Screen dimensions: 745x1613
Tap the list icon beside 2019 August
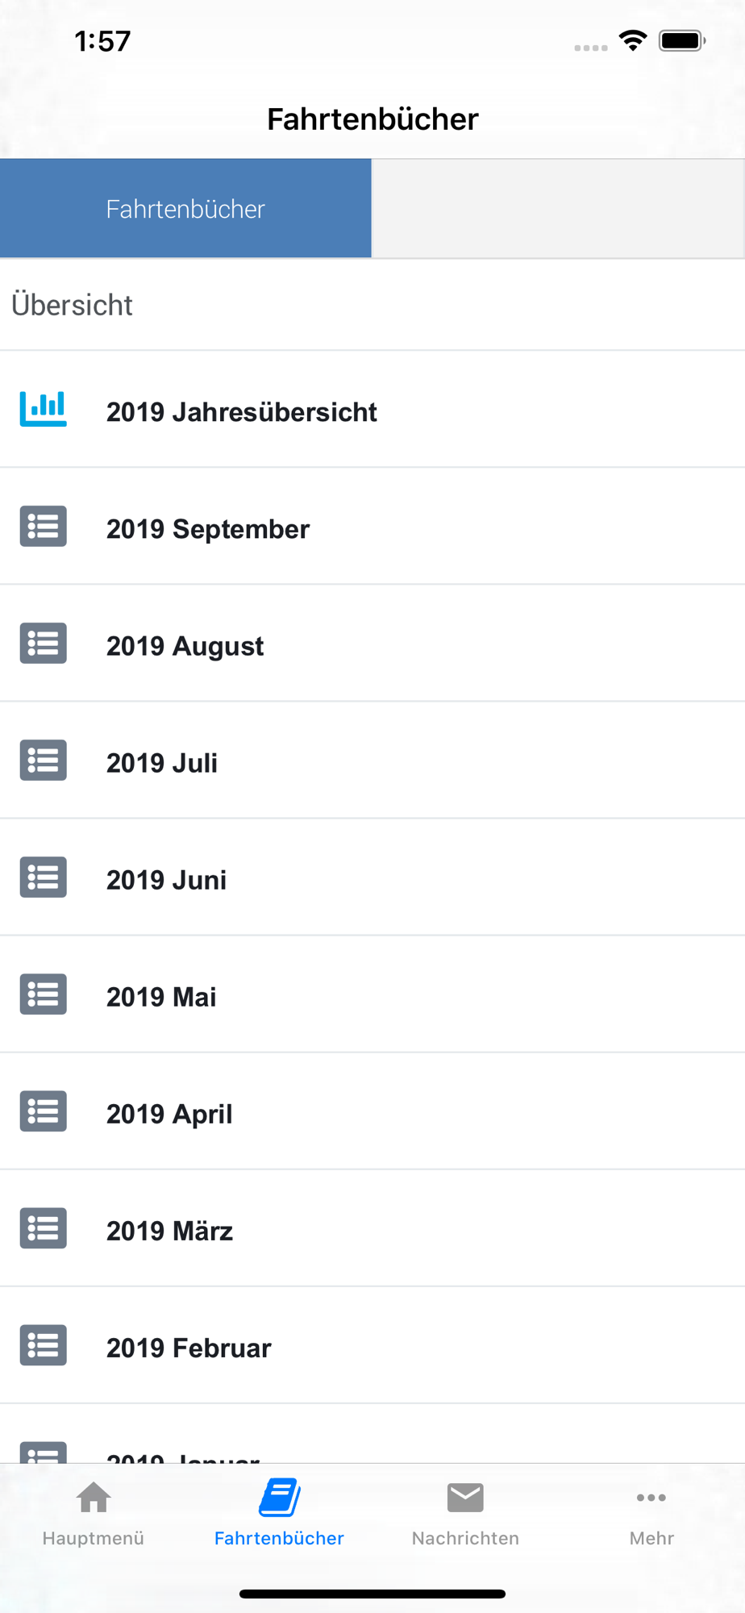pos(44,644)
